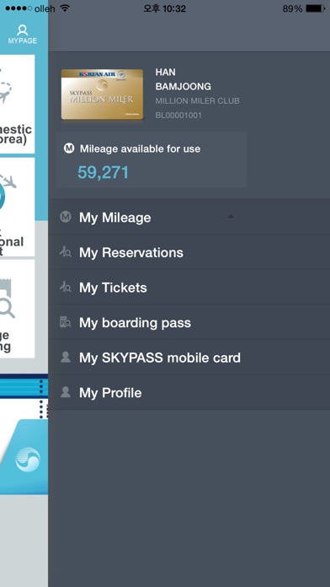
Task: Click the SKYPASS mobile card person icon
Action: click(66, 357)
